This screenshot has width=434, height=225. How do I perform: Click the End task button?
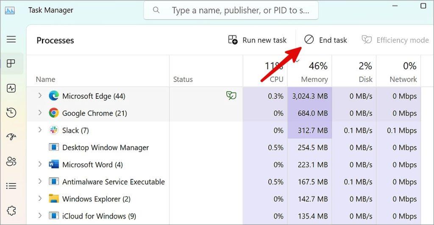coord(325,40)
